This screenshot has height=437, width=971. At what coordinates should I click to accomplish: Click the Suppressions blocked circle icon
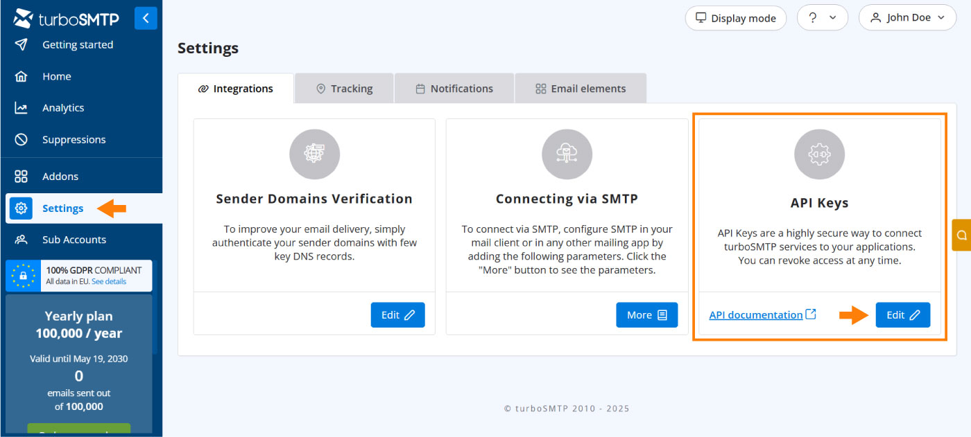[x=22, y=139]
